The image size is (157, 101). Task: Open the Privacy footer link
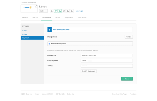point(37,94)
